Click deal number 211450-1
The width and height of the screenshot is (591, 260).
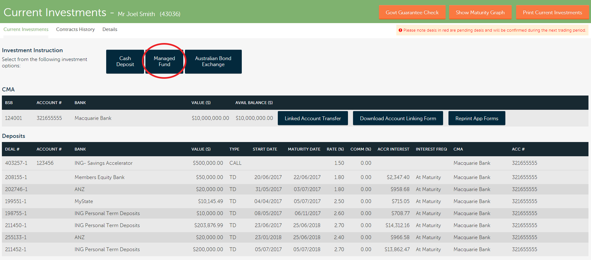coord(16,225)
